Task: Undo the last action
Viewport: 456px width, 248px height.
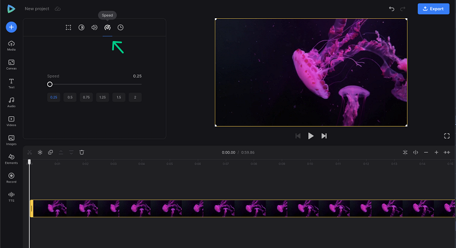Action: tap(392, 9)
